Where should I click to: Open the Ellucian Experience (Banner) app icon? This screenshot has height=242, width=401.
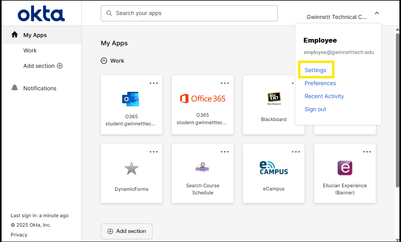tap(345, 168)
